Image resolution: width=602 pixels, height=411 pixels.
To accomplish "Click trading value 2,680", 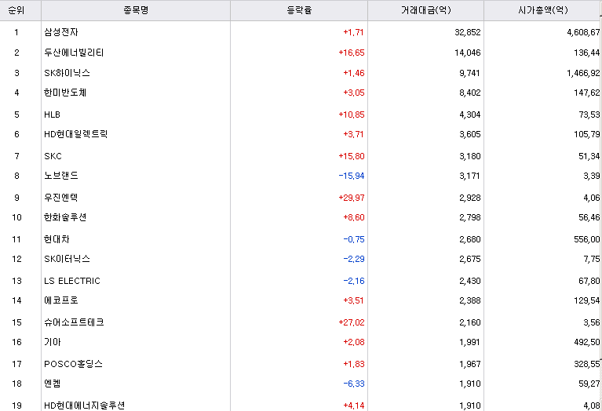I will [469, 239].
